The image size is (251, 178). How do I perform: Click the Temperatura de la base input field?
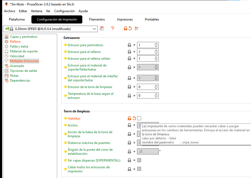(145, 95)
